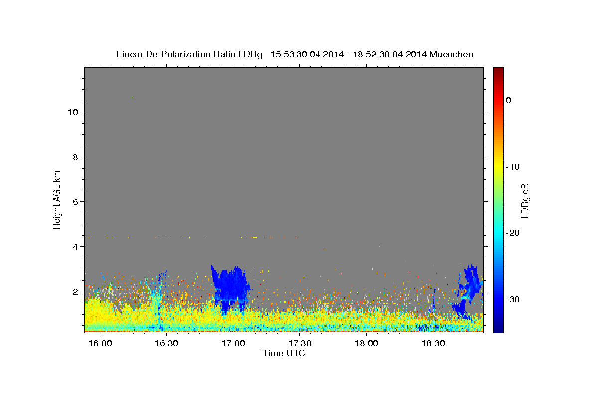Click the 17:00 time tick label
This screenshot has height=399, width=598.
[x=233, y=343]
